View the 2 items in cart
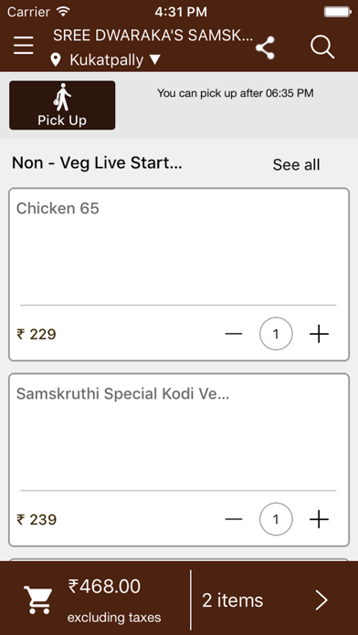The image size is (358, 635). [x=233, y=600]
